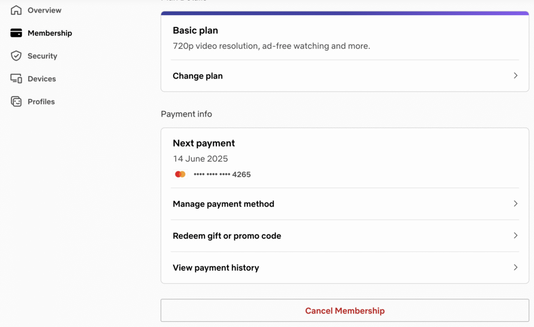Open the Overview sidebar item
This screenshot has height=327, width=534.
coord(36,10)
